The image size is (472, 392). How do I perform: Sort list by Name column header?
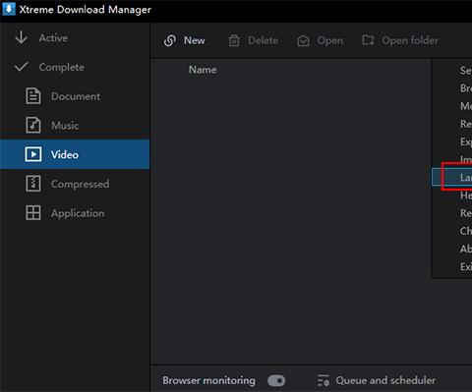pos(203,70)
